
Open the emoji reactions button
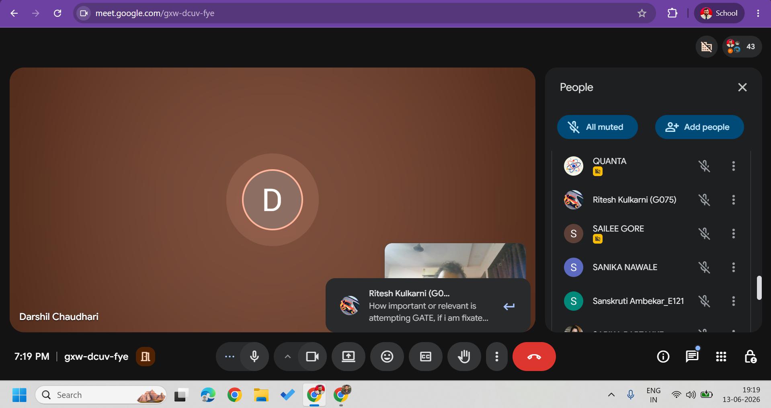point(387,357)
